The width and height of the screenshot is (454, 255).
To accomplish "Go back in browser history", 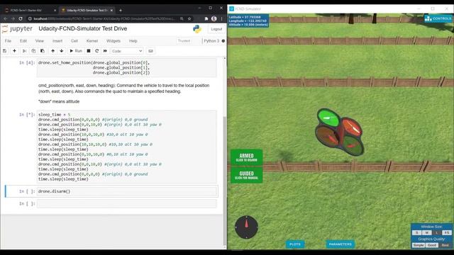I will 6,19.
